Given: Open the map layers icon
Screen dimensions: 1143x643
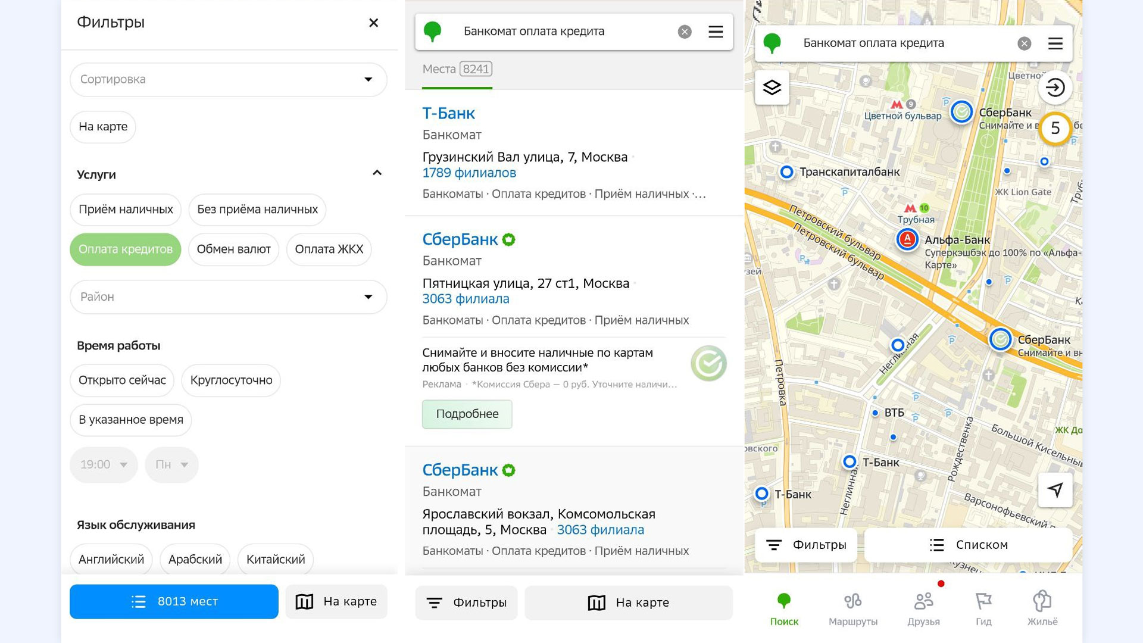Looking at the screenshot, I should [772, 88].
